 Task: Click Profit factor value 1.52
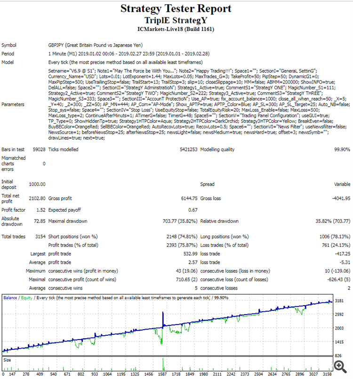tap(41, 210)
